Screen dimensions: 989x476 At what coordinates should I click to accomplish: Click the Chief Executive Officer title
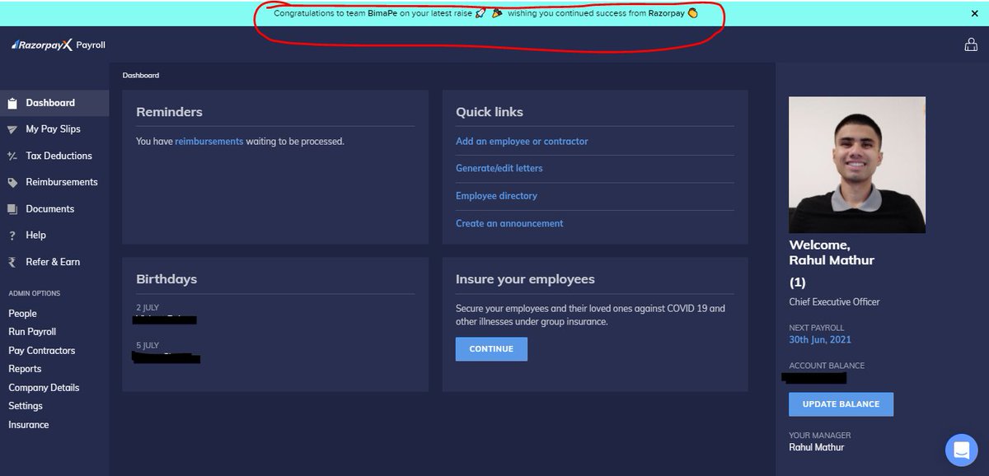coord(834,302)
